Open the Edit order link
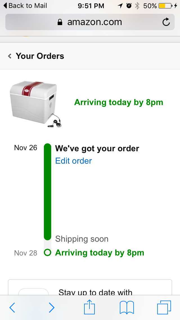This screenshot has width=180, height=320. (x=74, y=161)
